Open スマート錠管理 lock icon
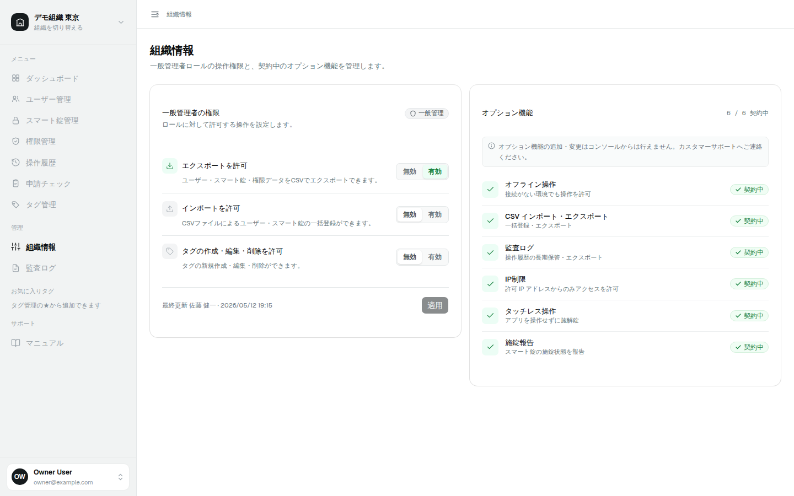Screen dimensions: 794x496 tap(15, 120)
